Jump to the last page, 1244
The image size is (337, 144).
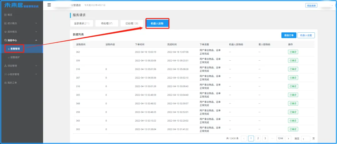click(281, 138)
